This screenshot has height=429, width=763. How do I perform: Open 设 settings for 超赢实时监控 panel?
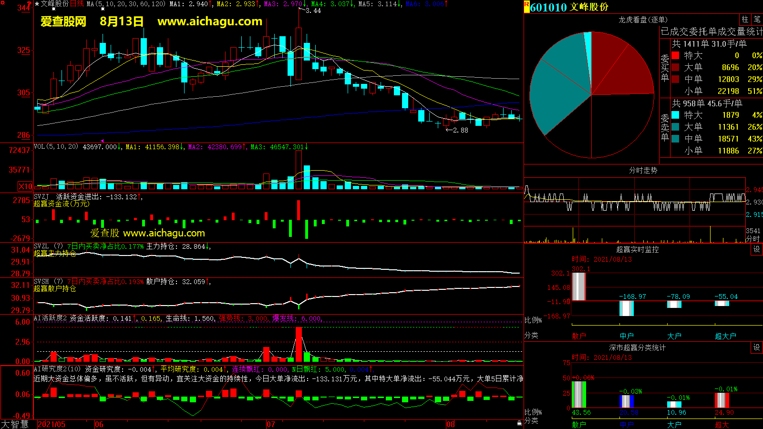click(757, 249)
